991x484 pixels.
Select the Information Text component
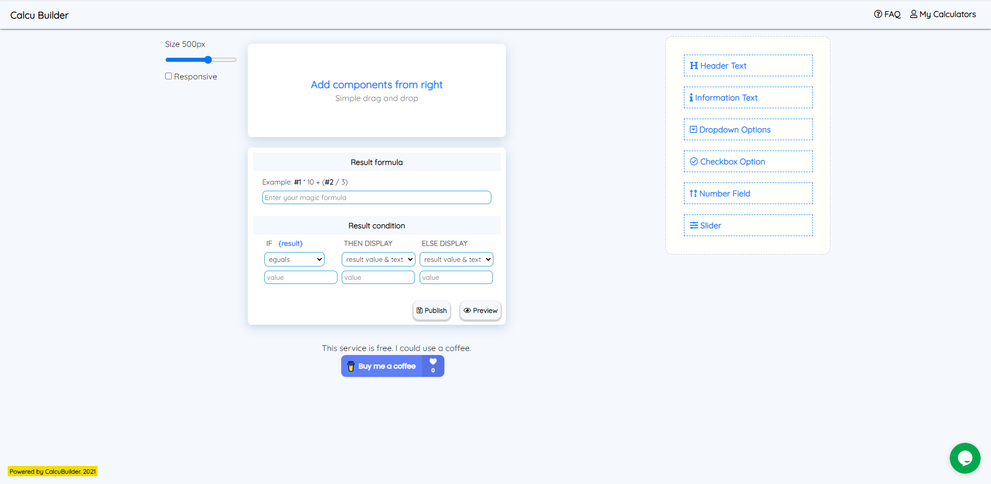[x=747, y=97]
